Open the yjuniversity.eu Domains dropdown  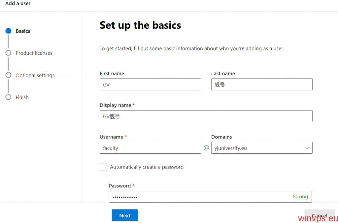pos(257,148)
